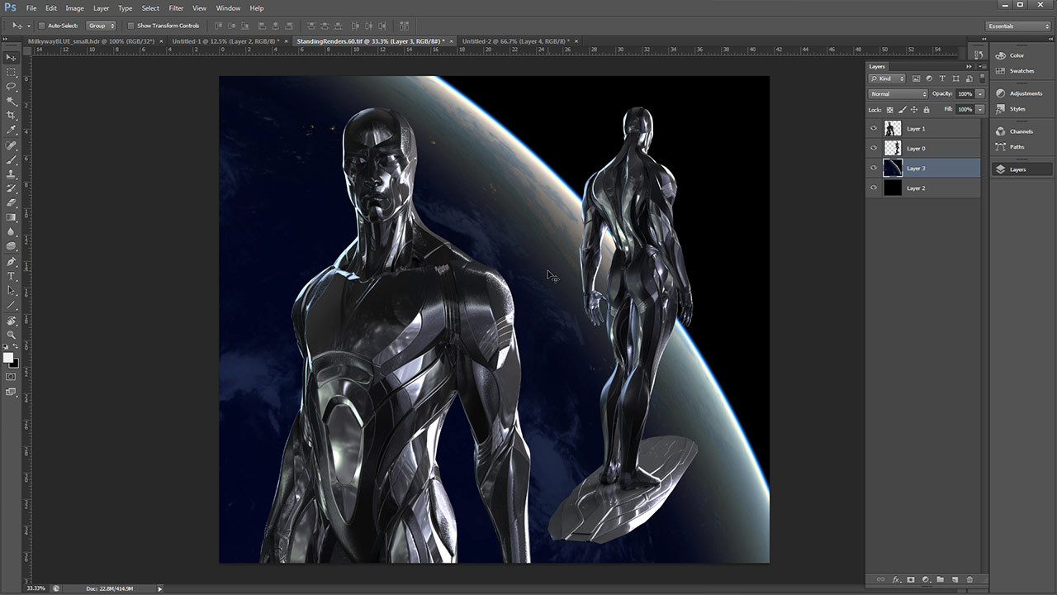Expand the Opacity slider arrow

pyautogui.click(x=980, y=94)
